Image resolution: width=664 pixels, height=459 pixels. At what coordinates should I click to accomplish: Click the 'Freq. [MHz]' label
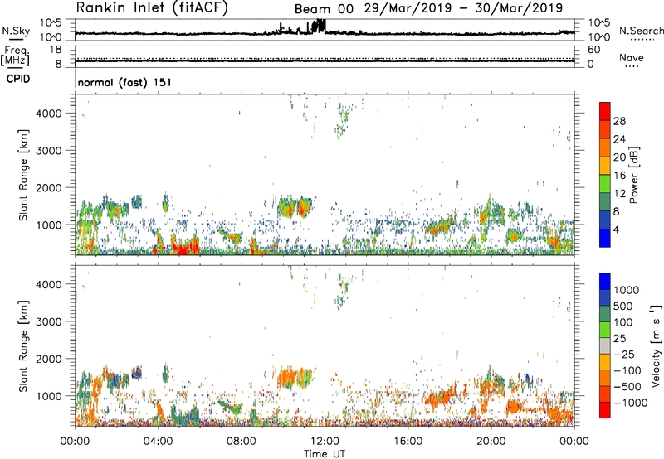pos(15,56)
